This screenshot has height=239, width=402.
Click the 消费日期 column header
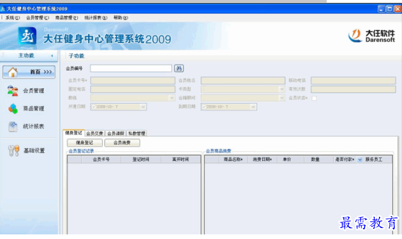[x=262, y=159]
